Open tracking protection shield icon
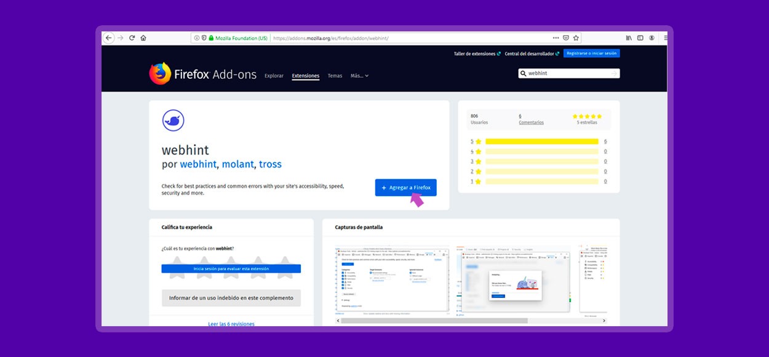The height and width of the screenshot is (357, 769). click(204, 38)
